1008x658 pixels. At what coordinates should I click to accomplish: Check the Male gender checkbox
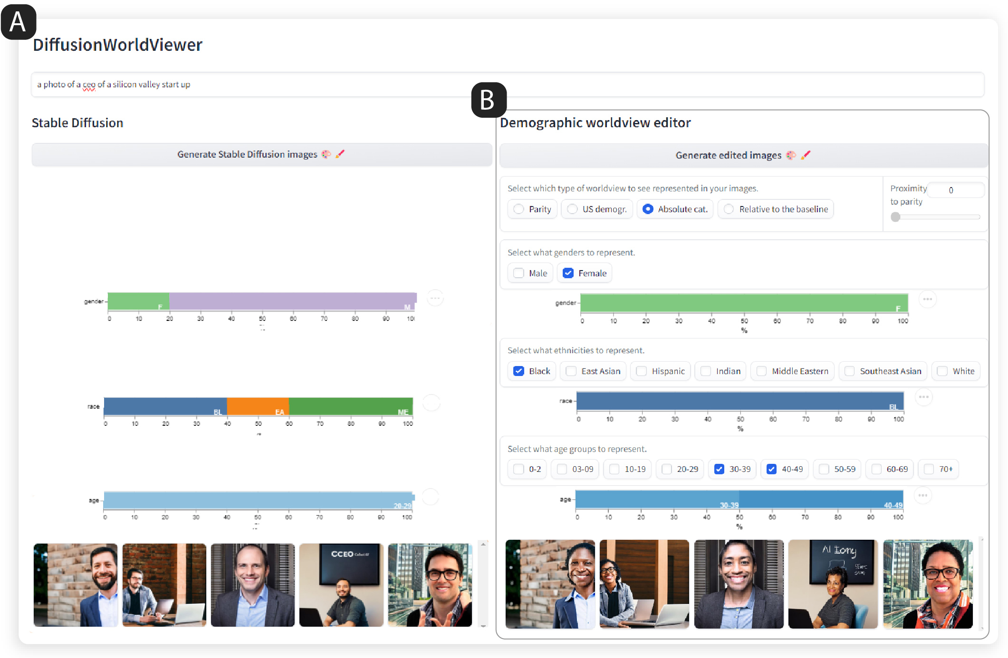(x=519, y=273)
